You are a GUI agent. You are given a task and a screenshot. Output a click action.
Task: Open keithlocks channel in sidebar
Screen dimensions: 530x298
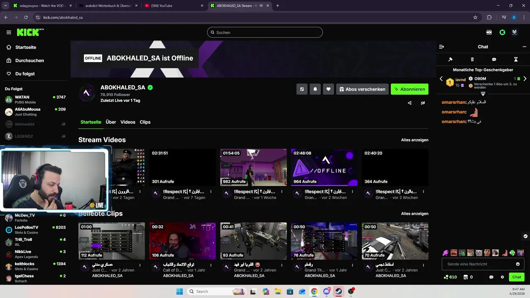(x=35, y=266)
